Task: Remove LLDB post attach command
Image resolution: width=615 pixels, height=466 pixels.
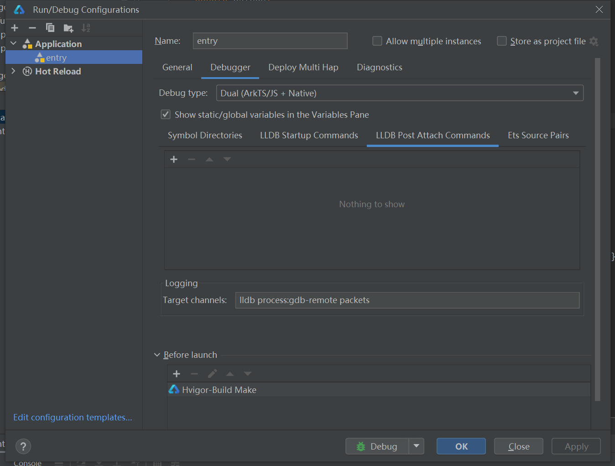Action: [x=192, y=159]
